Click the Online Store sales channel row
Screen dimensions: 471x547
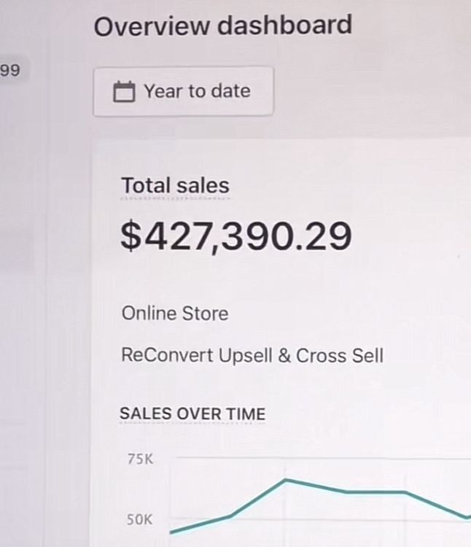point(175,314)
